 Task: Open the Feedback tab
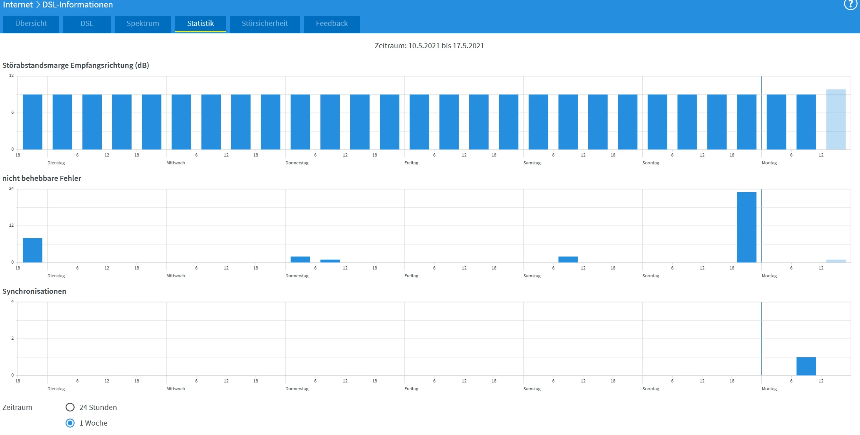coord(331,24)
